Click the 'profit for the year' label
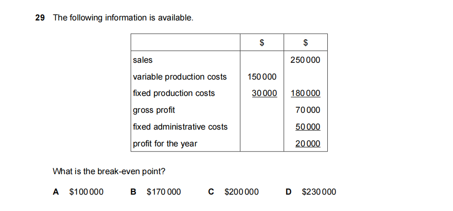The width and height of the screenshot is (453, 211). point(165,144)
